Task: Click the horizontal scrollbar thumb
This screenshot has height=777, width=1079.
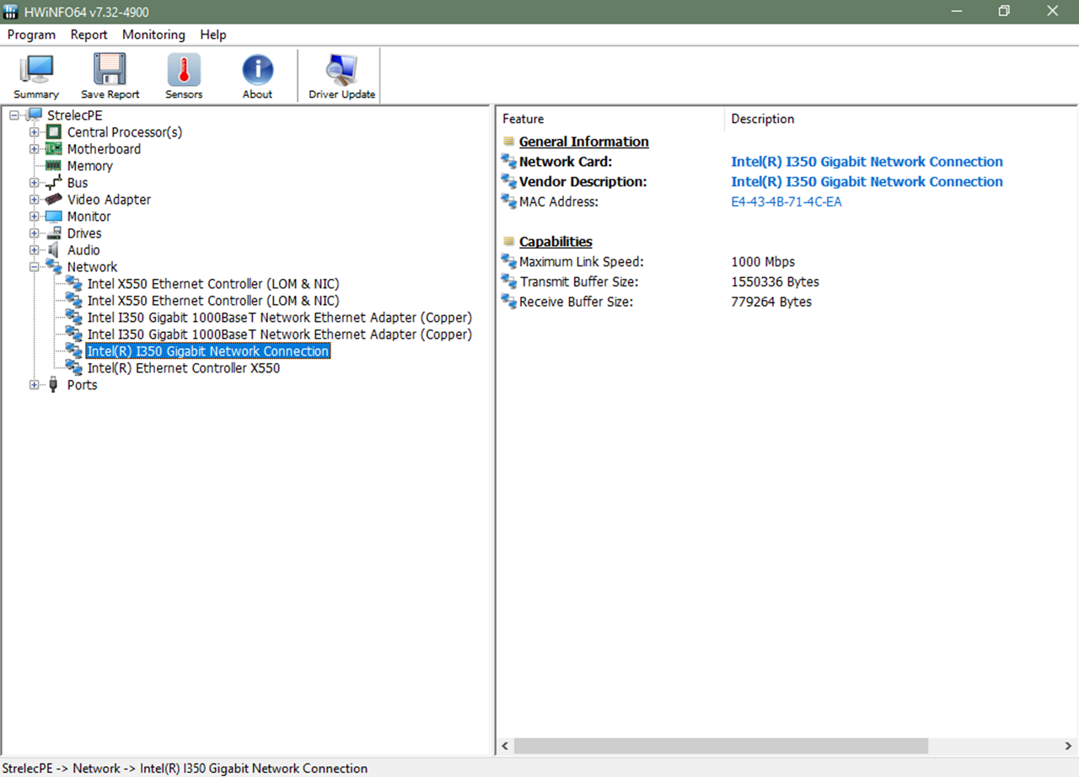Action: [x=721, y=747]
